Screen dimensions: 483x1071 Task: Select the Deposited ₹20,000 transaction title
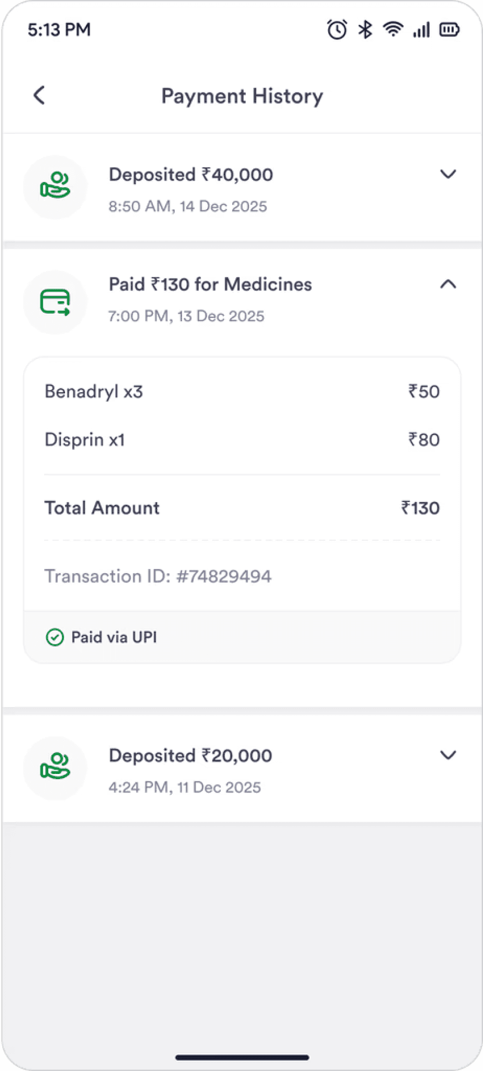click(190, 756)
